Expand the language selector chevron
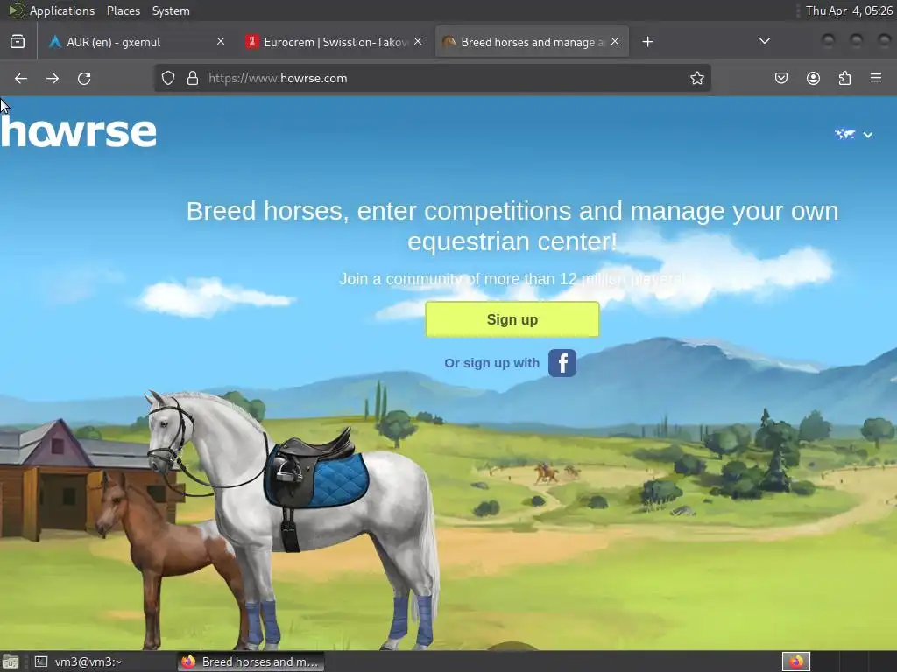This screenshot has width=897, height=672. coord(868,135)
